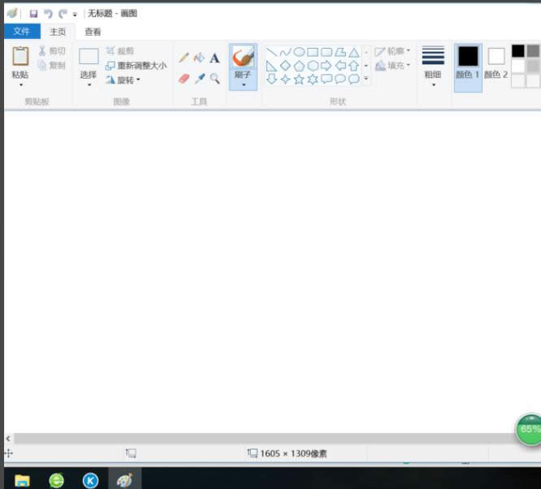Select the Magnifier tool

pyautogui.click(x=214, y=79)
